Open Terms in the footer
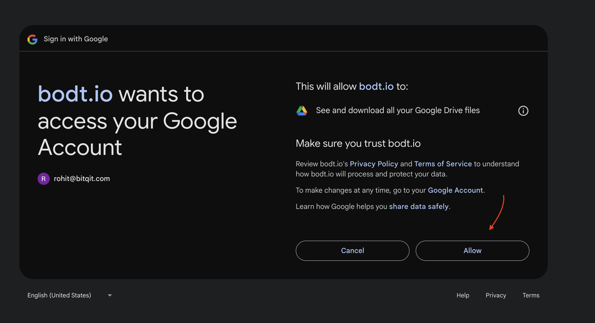This screenshot has width=595, height=323. [x=531, y=295]
